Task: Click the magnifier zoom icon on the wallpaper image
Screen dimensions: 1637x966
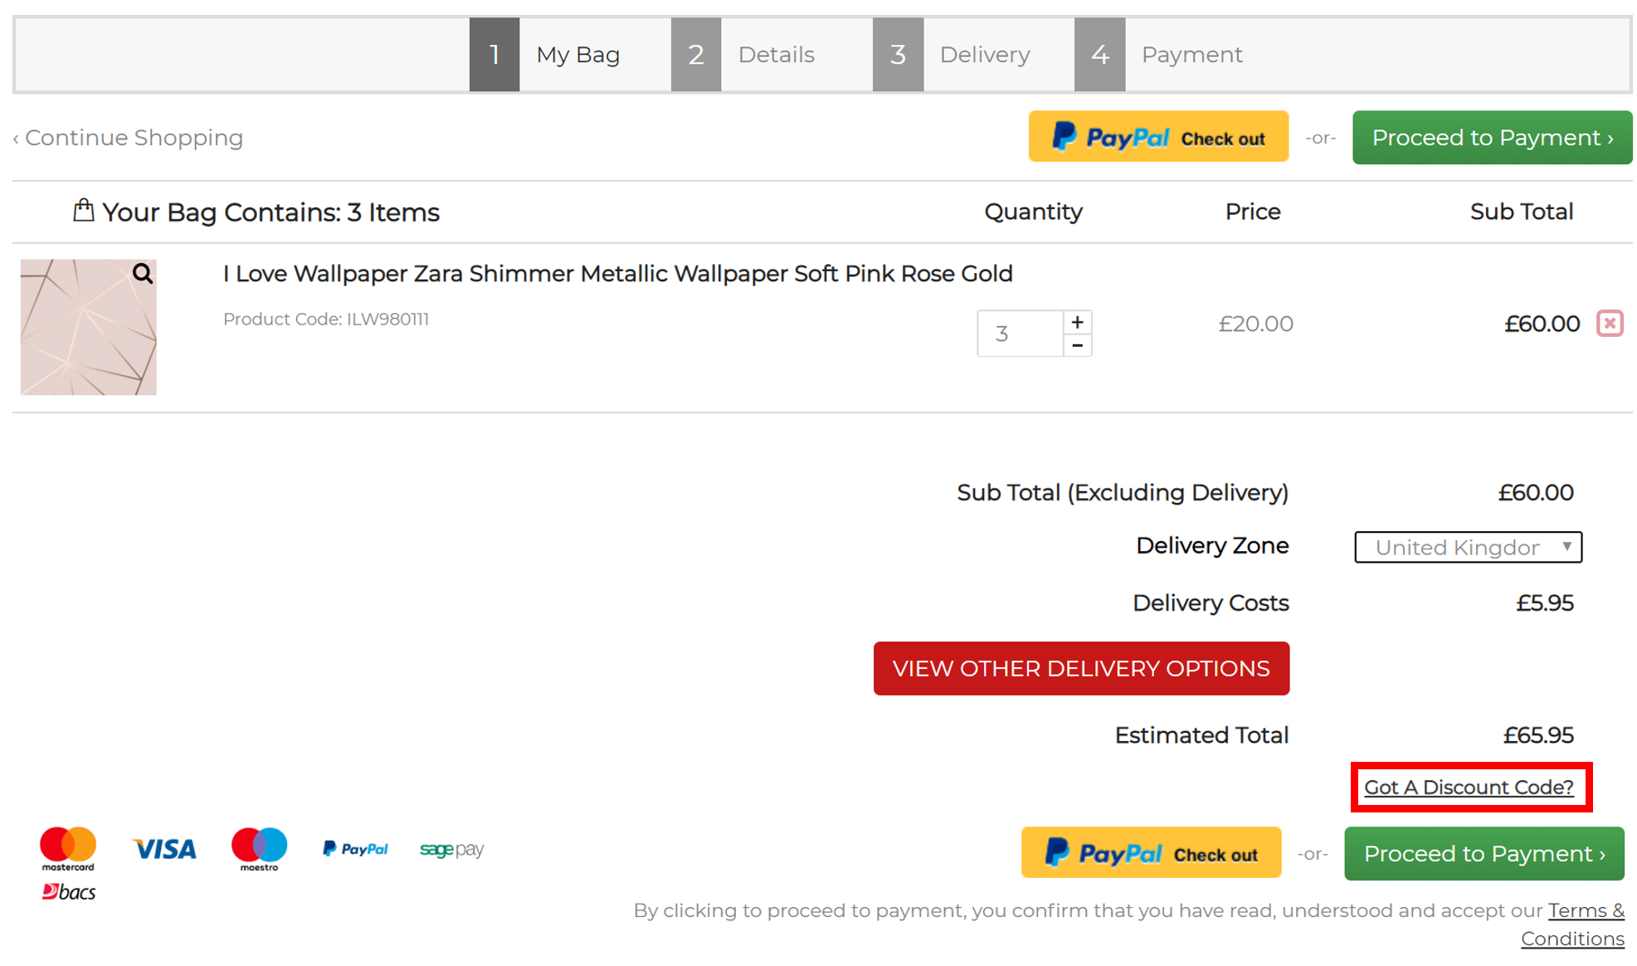Action: click(141, 276)
